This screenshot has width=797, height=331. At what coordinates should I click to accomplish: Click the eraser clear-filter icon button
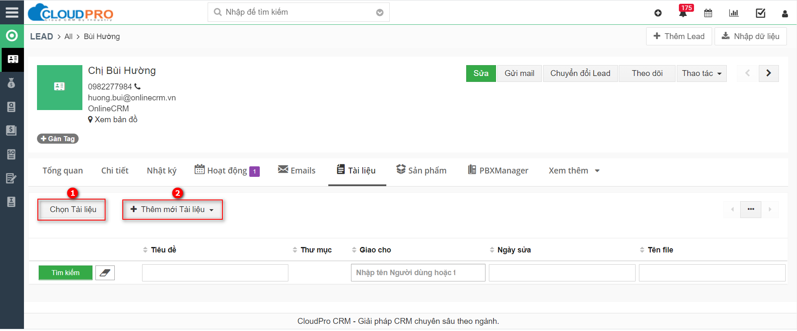pos(105,273)
